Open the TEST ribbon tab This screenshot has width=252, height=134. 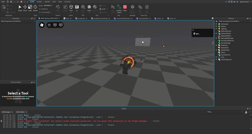54,2
